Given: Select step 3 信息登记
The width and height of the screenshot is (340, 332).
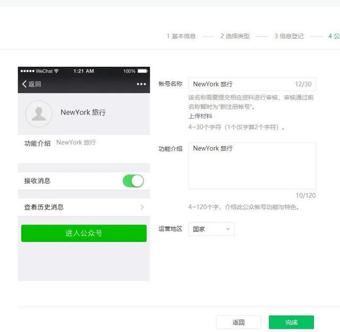Looking at the screenshot, I should 289,36.
